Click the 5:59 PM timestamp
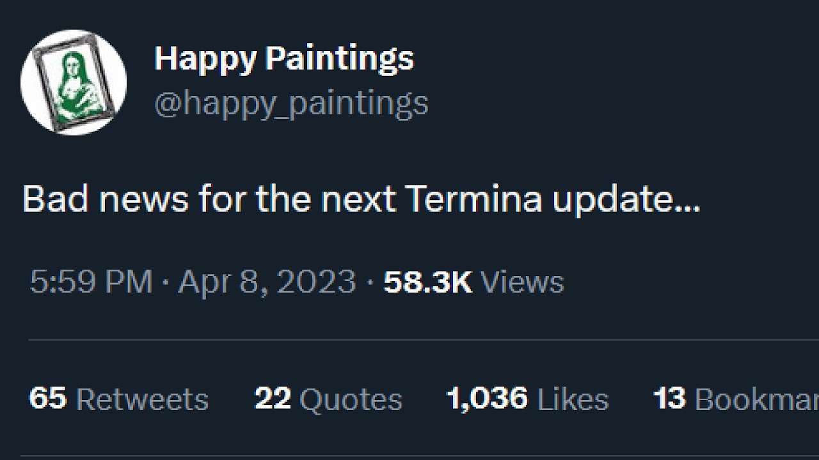 coord(91,282)
